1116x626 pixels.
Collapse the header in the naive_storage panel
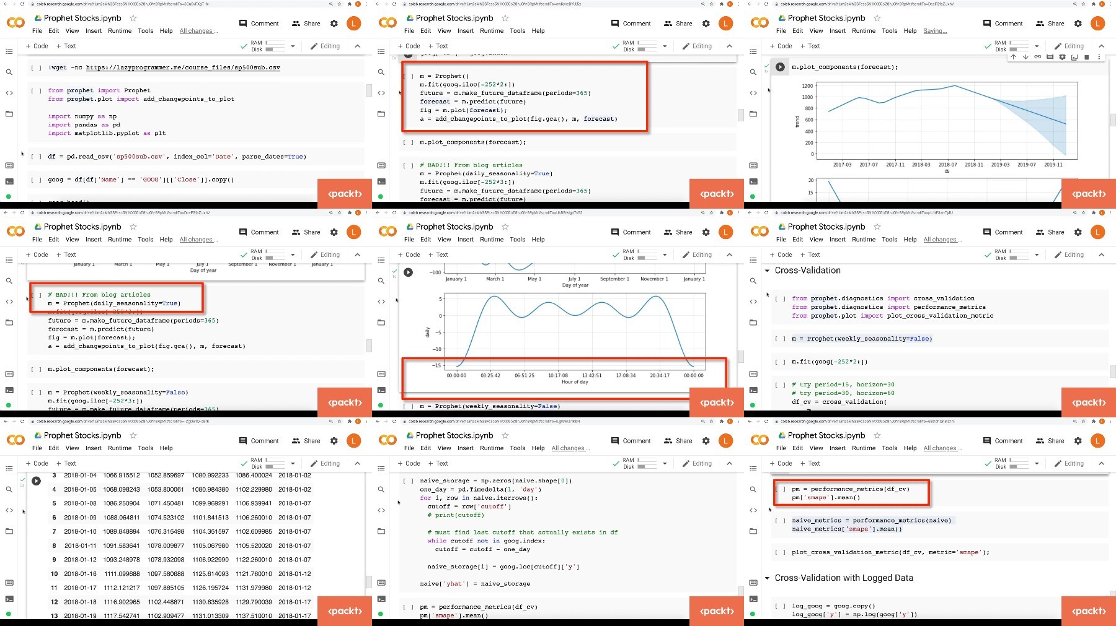729,463
